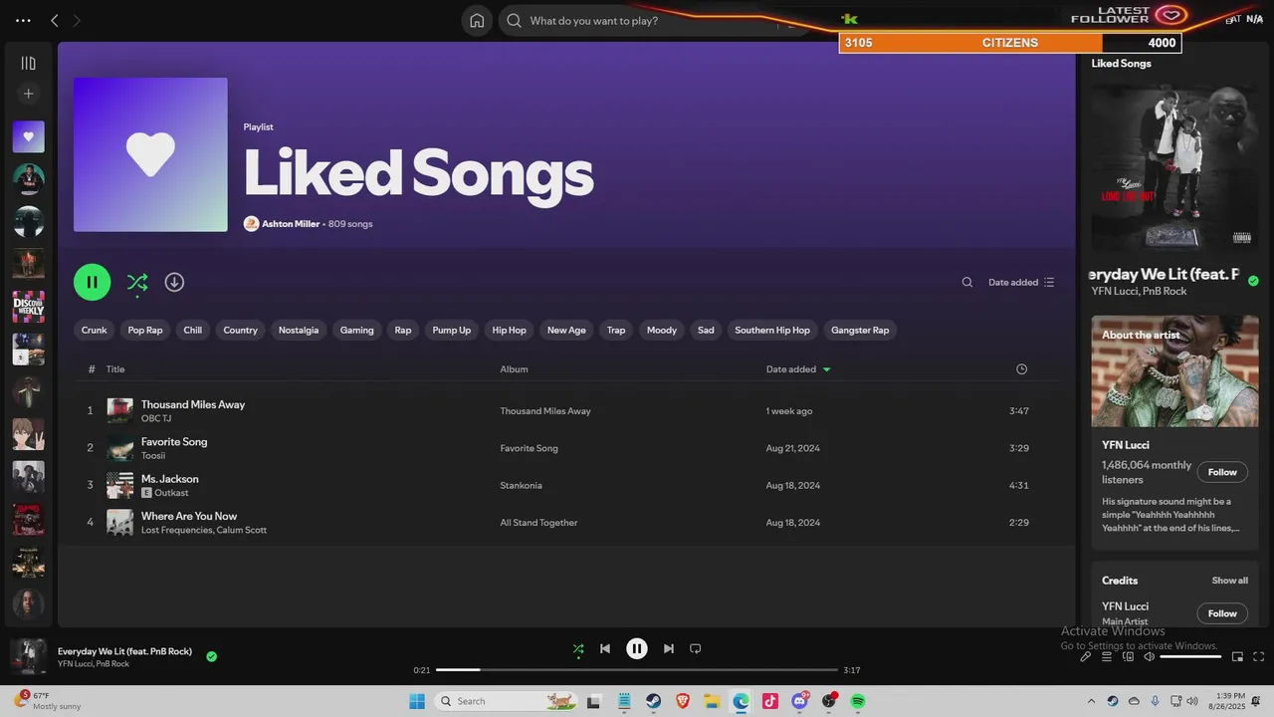1274x717 pixels.
Task: Show all credits
Action: tap(1229, 581)
